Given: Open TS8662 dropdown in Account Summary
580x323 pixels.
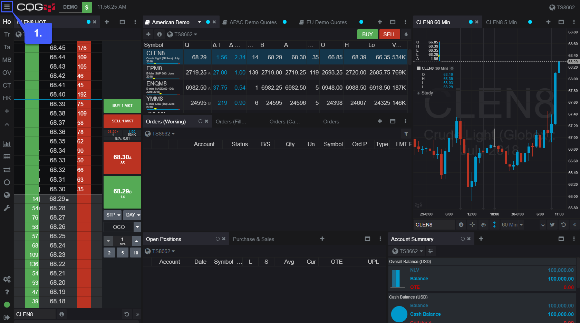Looking at the screenshot, I should pyautogui.click(x=408, y=251).
